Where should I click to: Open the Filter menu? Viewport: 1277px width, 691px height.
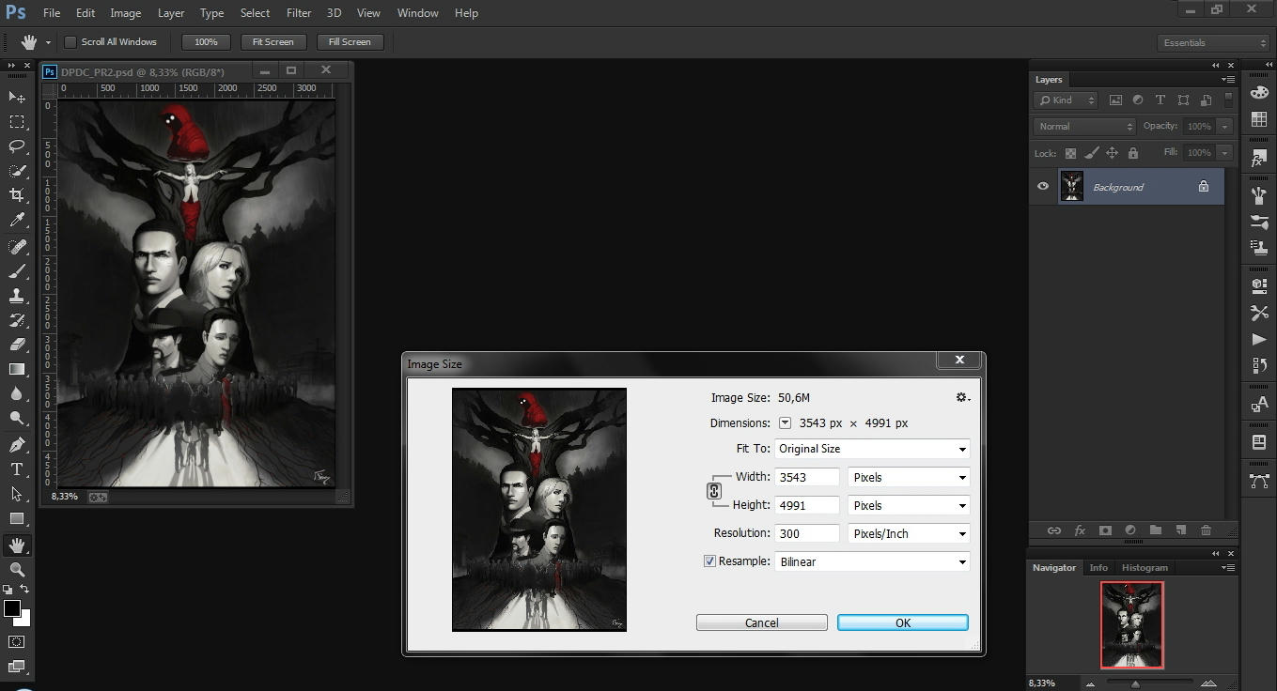coord(299,13)
